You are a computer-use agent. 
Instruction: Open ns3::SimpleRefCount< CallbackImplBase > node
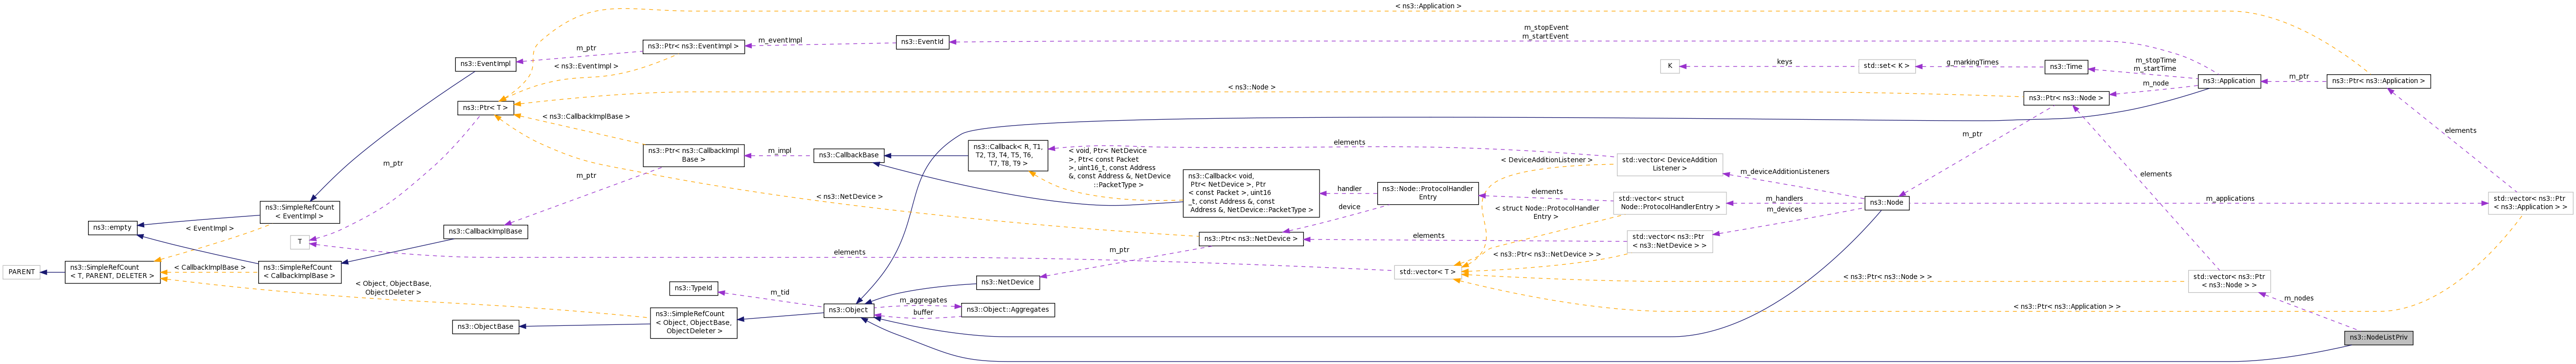point(300,272)
